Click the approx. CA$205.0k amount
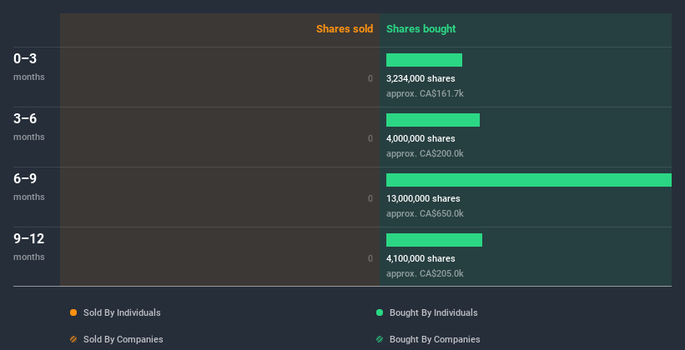 coord(425,273)
